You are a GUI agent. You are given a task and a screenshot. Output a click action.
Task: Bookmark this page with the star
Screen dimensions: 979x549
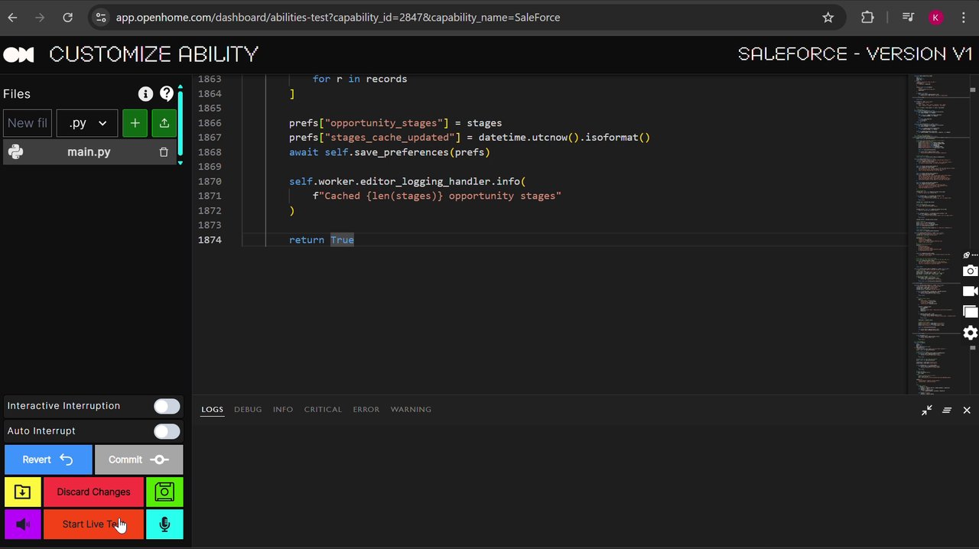[828, 17]
